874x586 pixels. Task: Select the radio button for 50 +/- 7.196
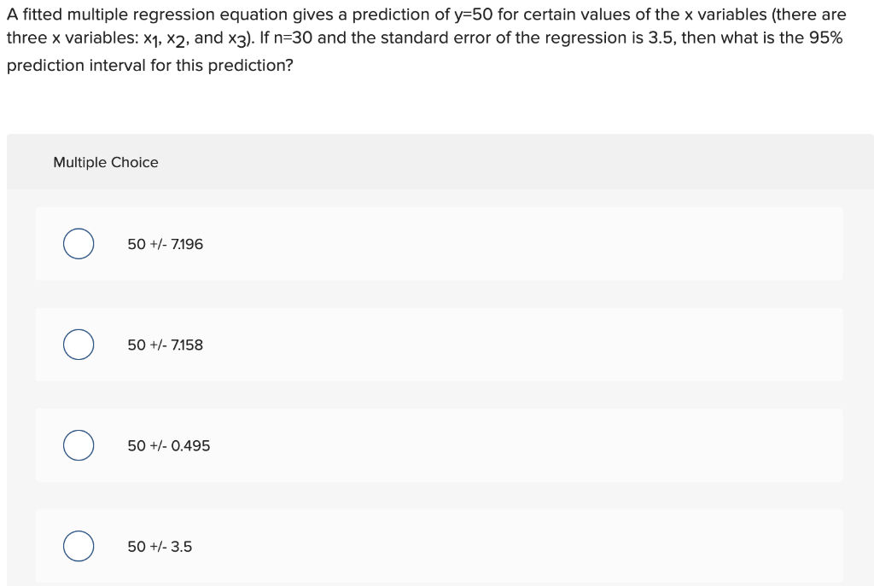click(78, 243)
